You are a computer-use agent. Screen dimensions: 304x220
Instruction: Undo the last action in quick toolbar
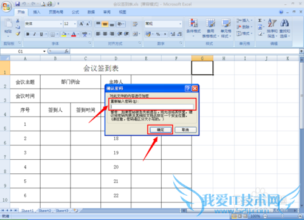pos(24,4)
